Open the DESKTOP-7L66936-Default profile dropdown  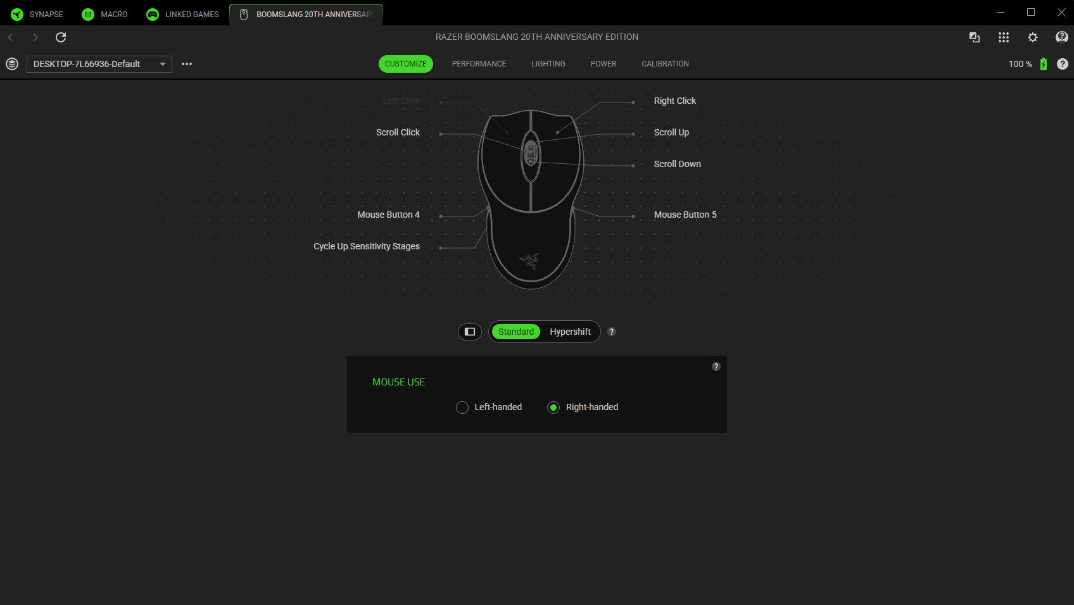coord(99,64)
